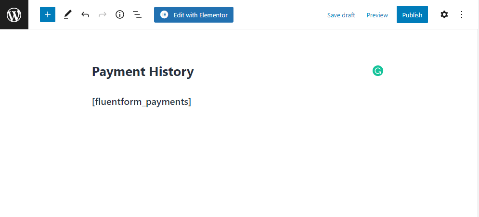The height and width of the screenshot is (217, 479).
Task: Click the Elementor 'E' logo icon
Action: coord(164,15)
